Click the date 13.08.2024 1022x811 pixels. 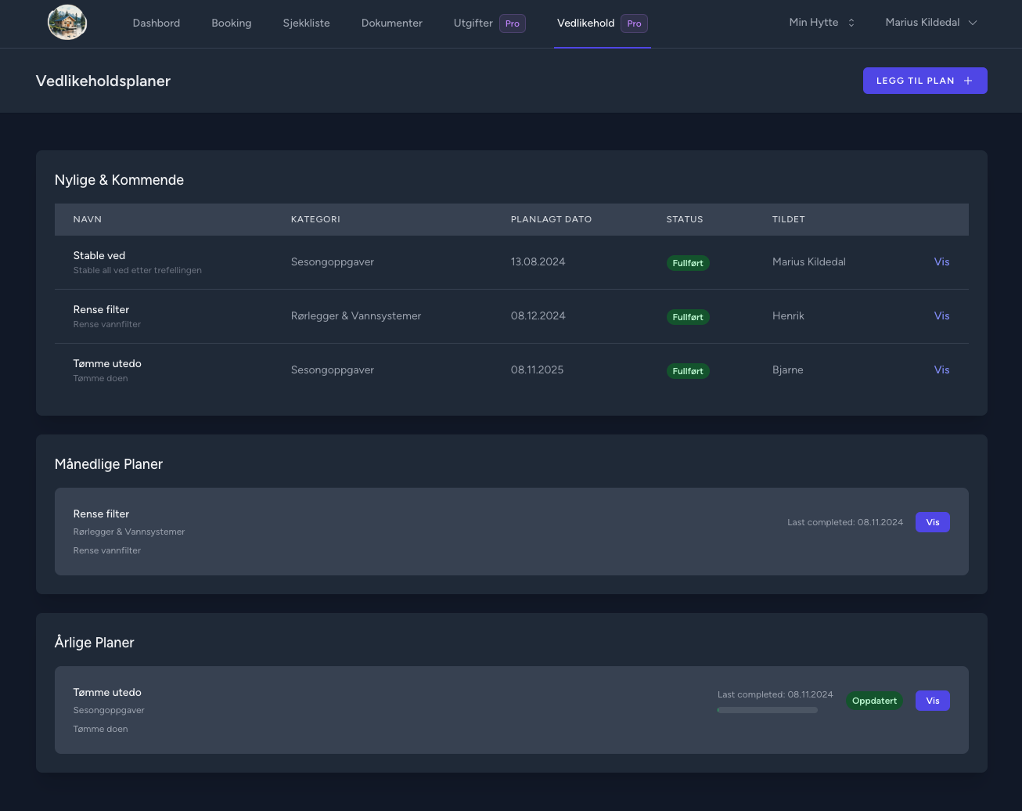pos(538,262)
